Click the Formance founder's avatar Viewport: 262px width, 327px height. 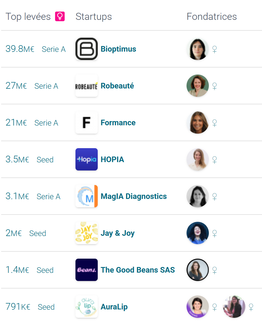click(198, 123)
